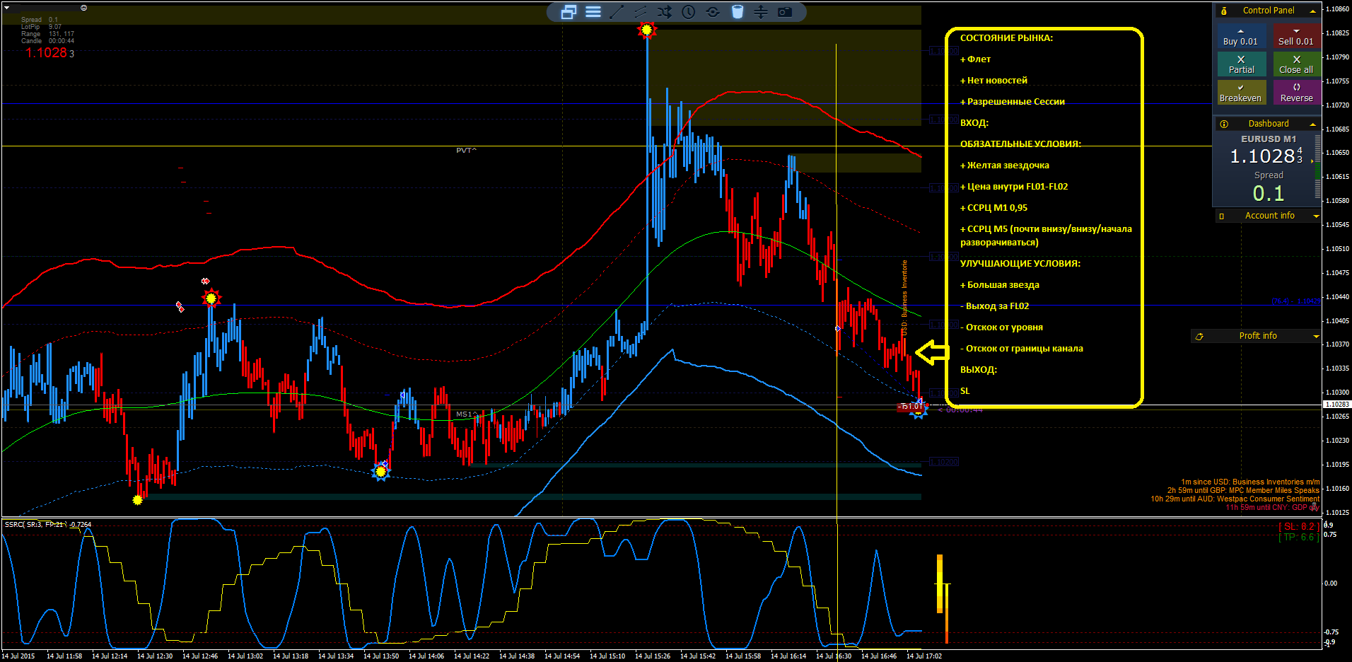This screenshot has width=1352, height=662.
Task: Collapse the Control Panel section
Action: tap(1313, 11)
